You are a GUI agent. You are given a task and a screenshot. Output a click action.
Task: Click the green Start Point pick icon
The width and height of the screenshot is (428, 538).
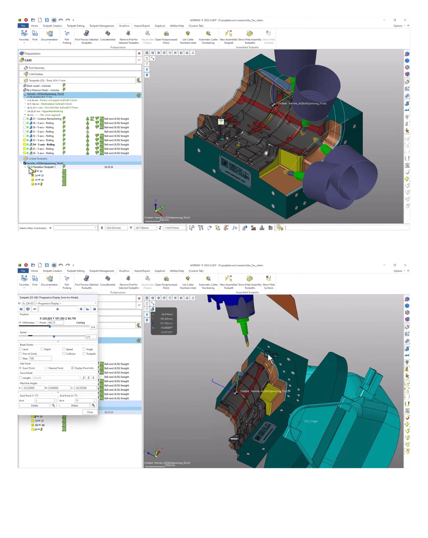(x=53, y=405)
